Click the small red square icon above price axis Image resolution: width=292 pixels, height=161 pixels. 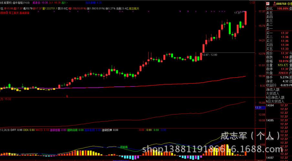(254, 2)
